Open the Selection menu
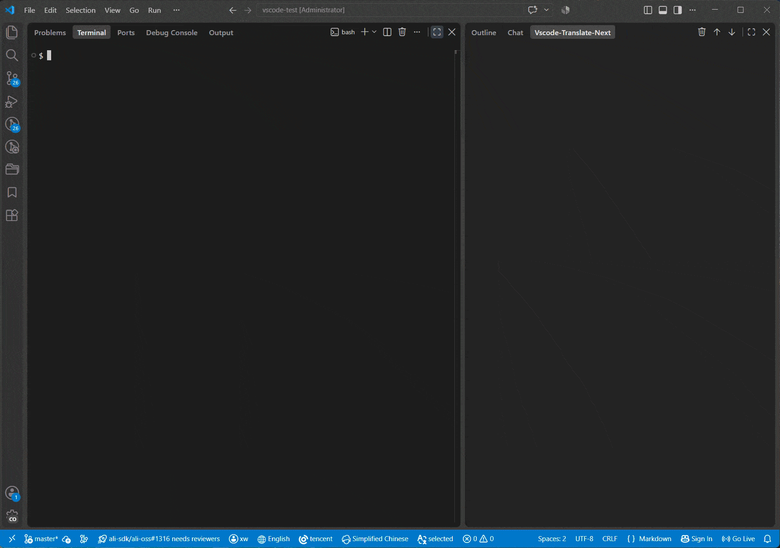 pyautogui.click(x=80, y=10)
